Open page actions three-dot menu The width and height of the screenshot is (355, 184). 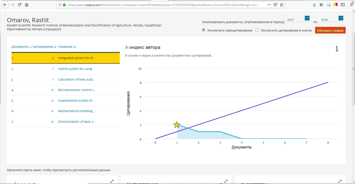coord(269,5)
